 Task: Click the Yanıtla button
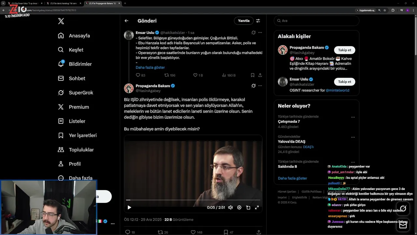(x=244, y=21)
